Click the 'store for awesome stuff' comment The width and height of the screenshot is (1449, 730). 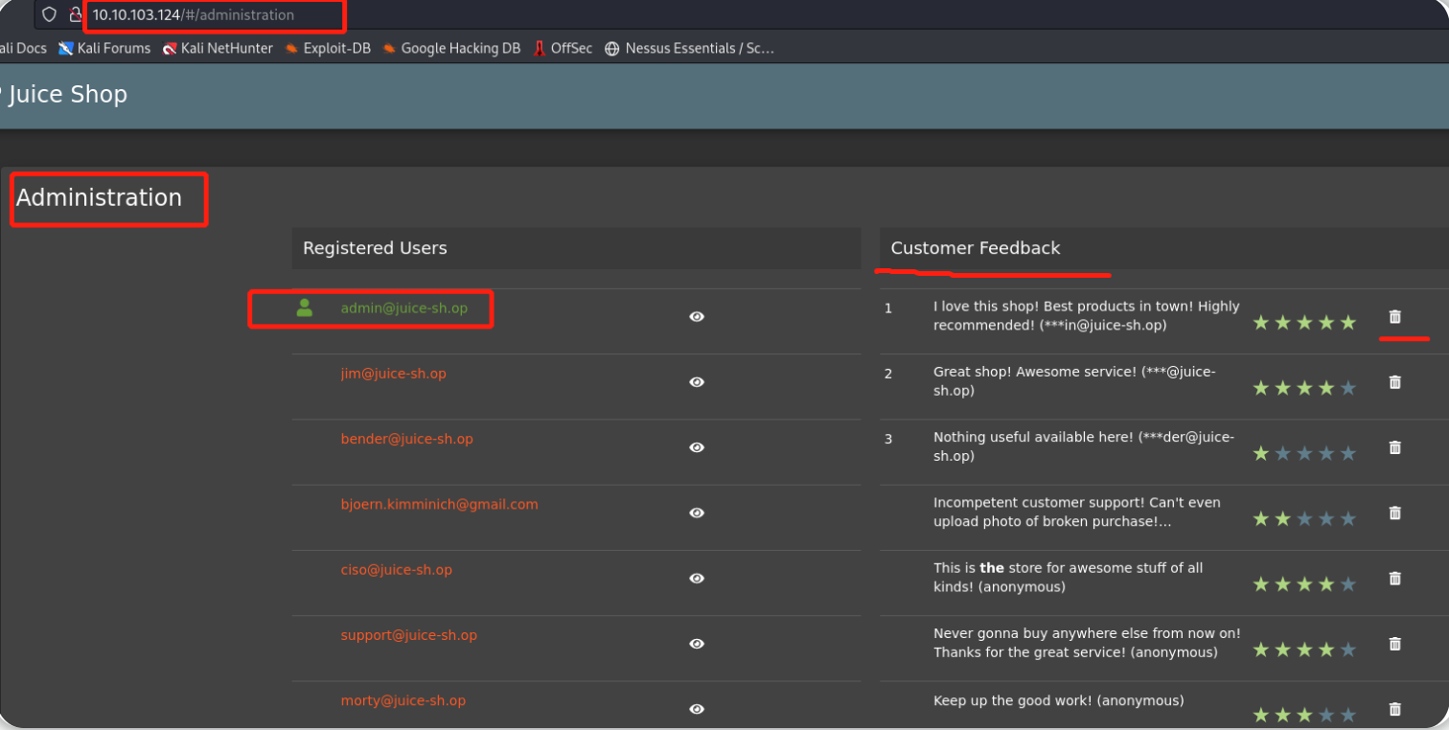(x=1069, y=578)
